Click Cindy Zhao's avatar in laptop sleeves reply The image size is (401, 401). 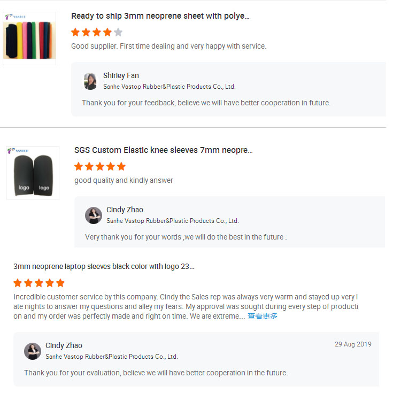click(x=33, y=351)
